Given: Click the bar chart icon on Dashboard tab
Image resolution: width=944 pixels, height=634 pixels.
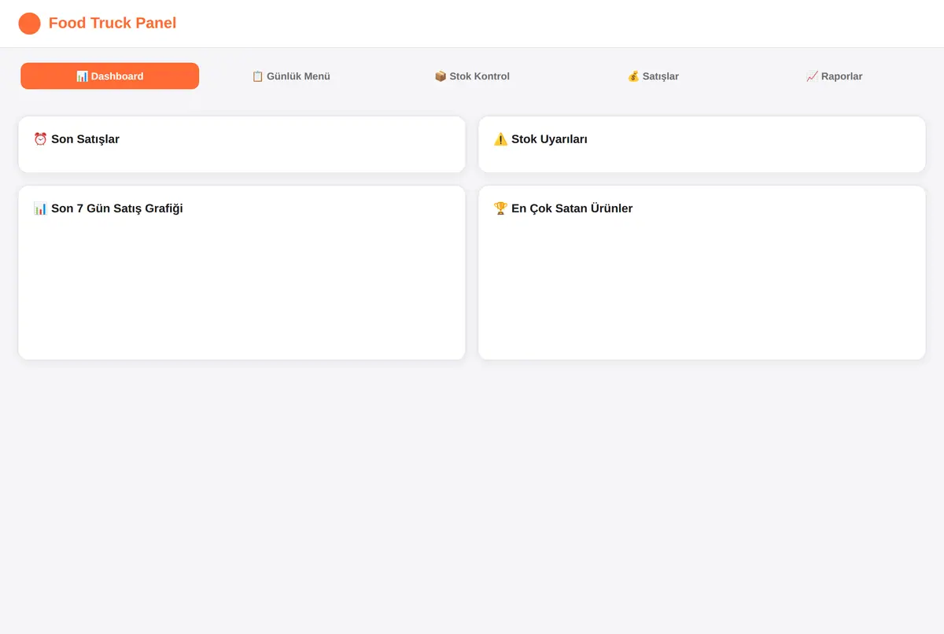Looking at the screenshot, I should click(x=82, y=76).
